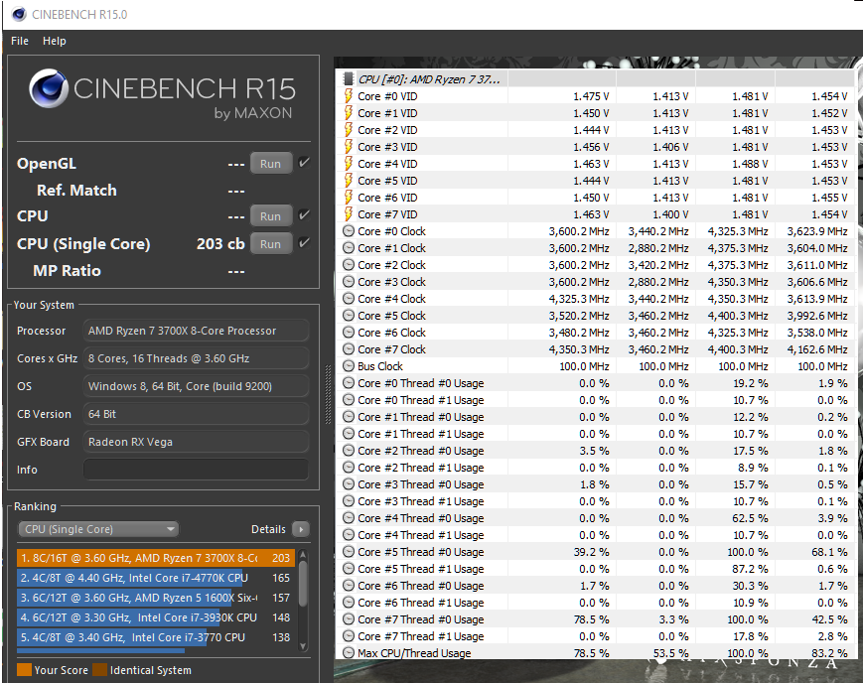Click the clock icon beside Core #5 Clock

tap(349, 316)
